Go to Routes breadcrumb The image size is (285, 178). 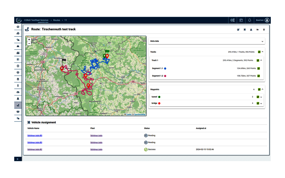pos(56,20)
